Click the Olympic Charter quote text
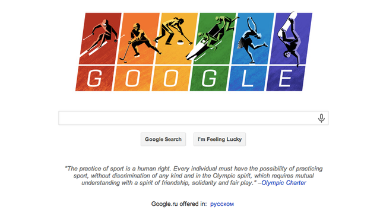Viewport: 380px width, 213px height. pyautogui.click(x=194, y=176)
